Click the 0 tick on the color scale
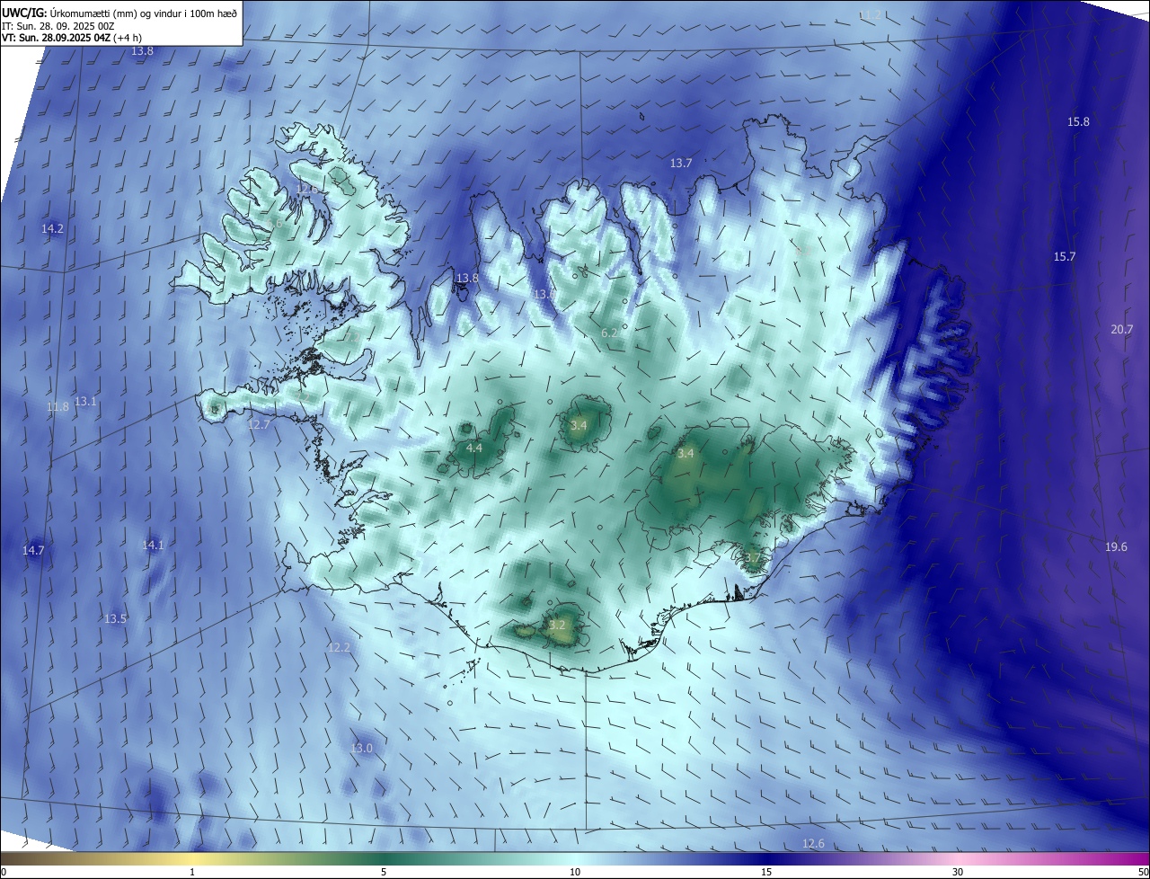The image size is (1150, 879). [4, 872]
